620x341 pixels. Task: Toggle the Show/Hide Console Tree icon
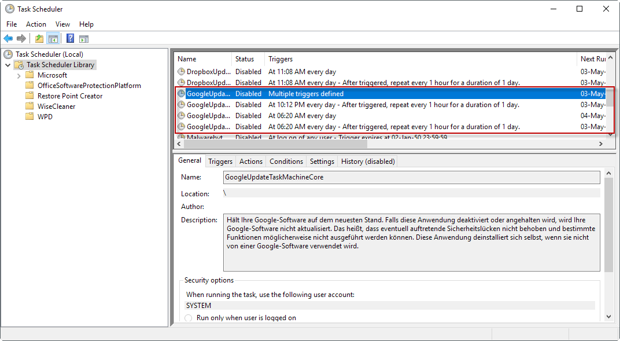[x=53, y=38]
